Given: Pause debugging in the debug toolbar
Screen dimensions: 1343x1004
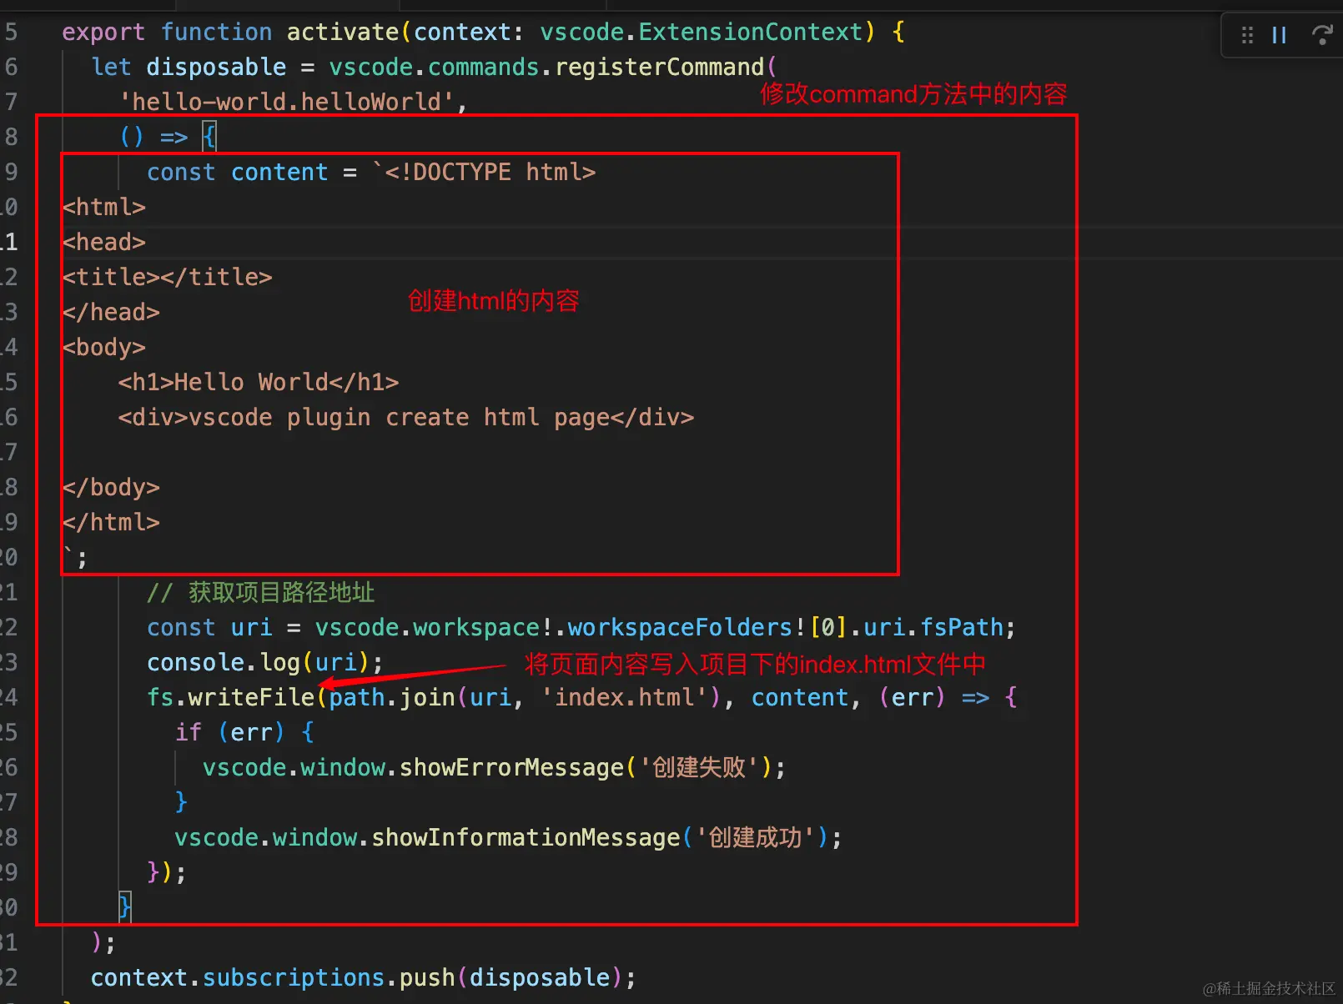Looking at the screenshot, I should tap(1279, 35).
